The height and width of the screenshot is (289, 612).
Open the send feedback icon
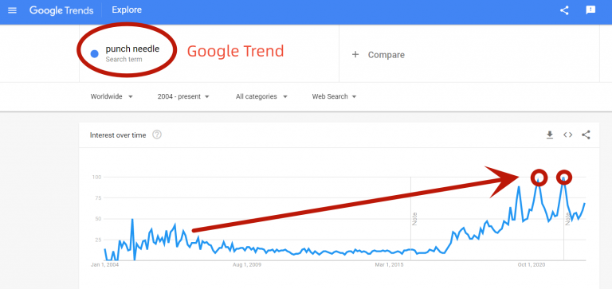click(590, 10)
